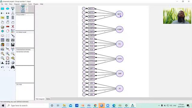This screenshot has width=192, height=108.
Task: Select the add unique variable tool
Action: (13, 13)
